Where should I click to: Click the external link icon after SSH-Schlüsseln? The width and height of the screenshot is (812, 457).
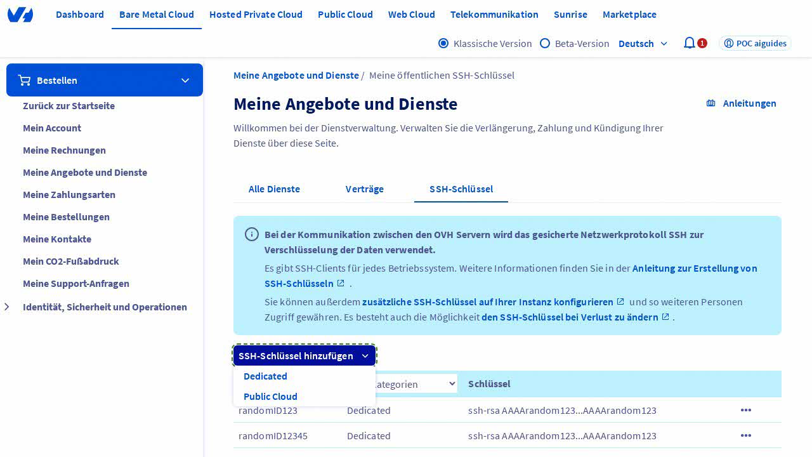pos(341,284)
